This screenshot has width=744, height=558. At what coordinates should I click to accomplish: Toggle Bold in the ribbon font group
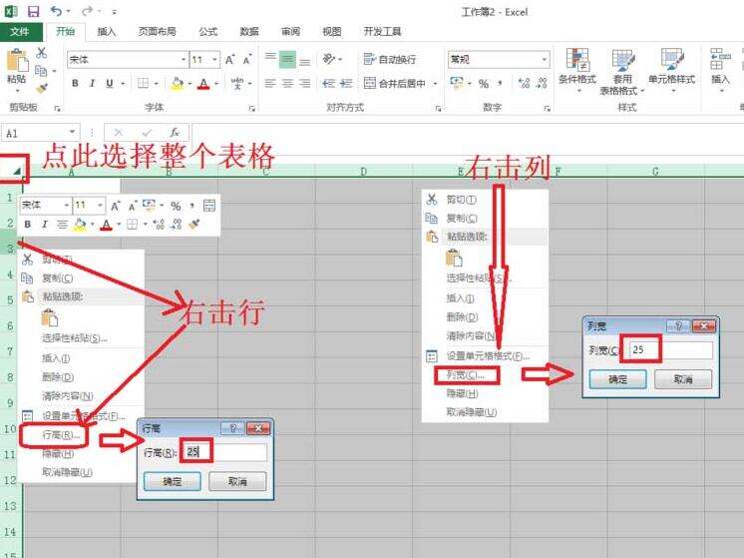[x=75, y=84]
